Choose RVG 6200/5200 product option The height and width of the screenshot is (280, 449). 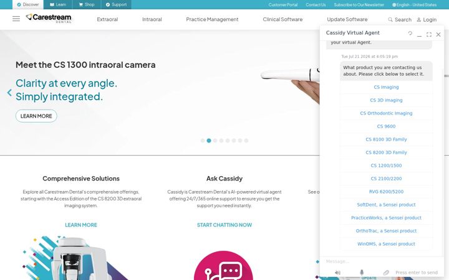386,192
